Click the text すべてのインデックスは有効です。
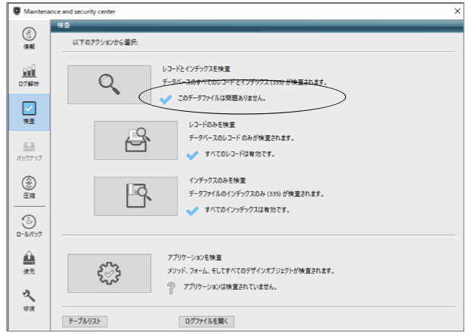 coord(247,210)
